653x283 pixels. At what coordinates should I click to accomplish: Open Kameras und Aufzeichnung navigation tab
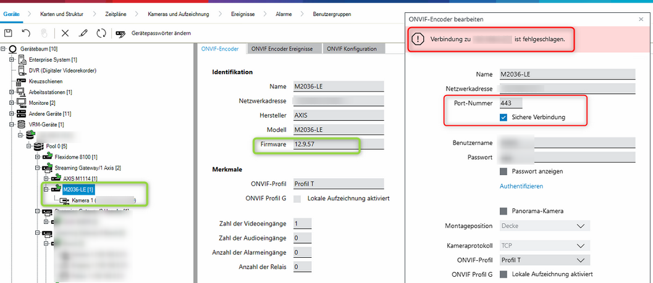point(179,14)
